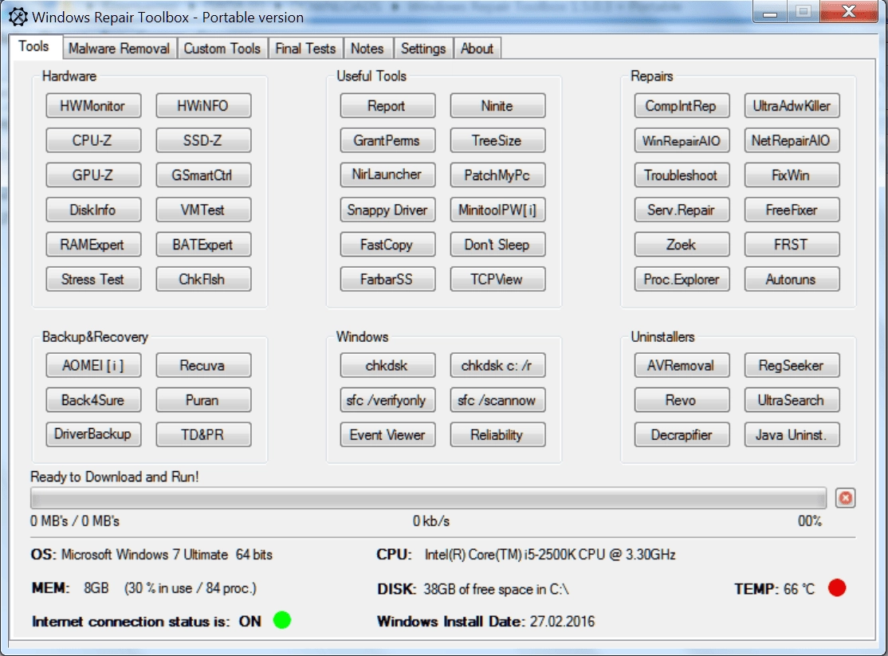Open AOMEI [i] backup tool

pyautogui.click(x=93, y=365)
